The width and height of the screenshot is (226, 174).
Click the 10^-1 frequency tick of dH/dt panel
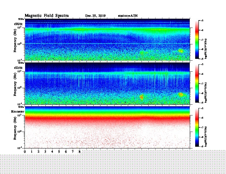click(x=20, y=60)
